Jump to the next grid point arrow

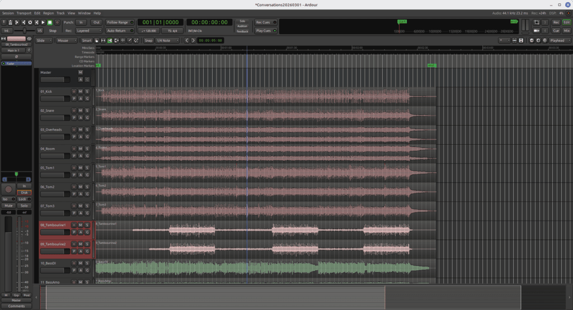coord(194,40)
